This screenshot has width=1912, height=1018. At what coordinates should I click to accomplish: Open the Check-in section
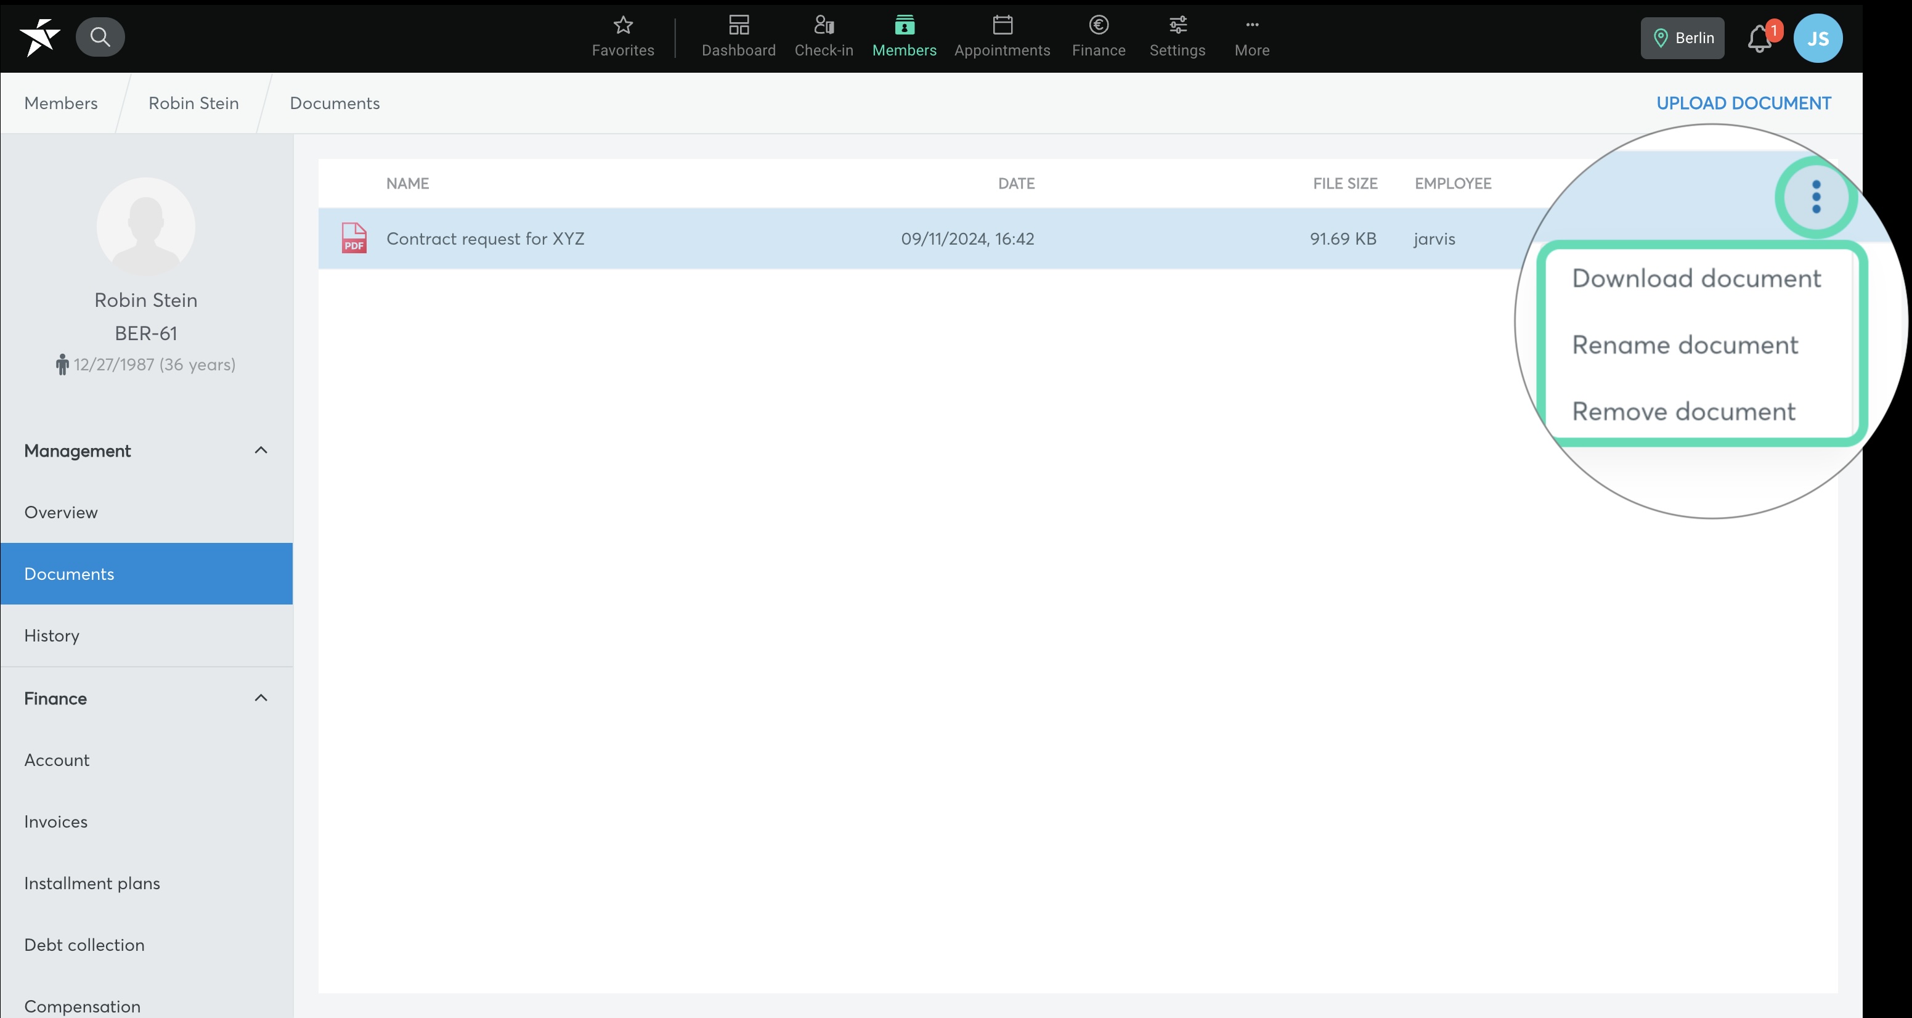(824, 36)
